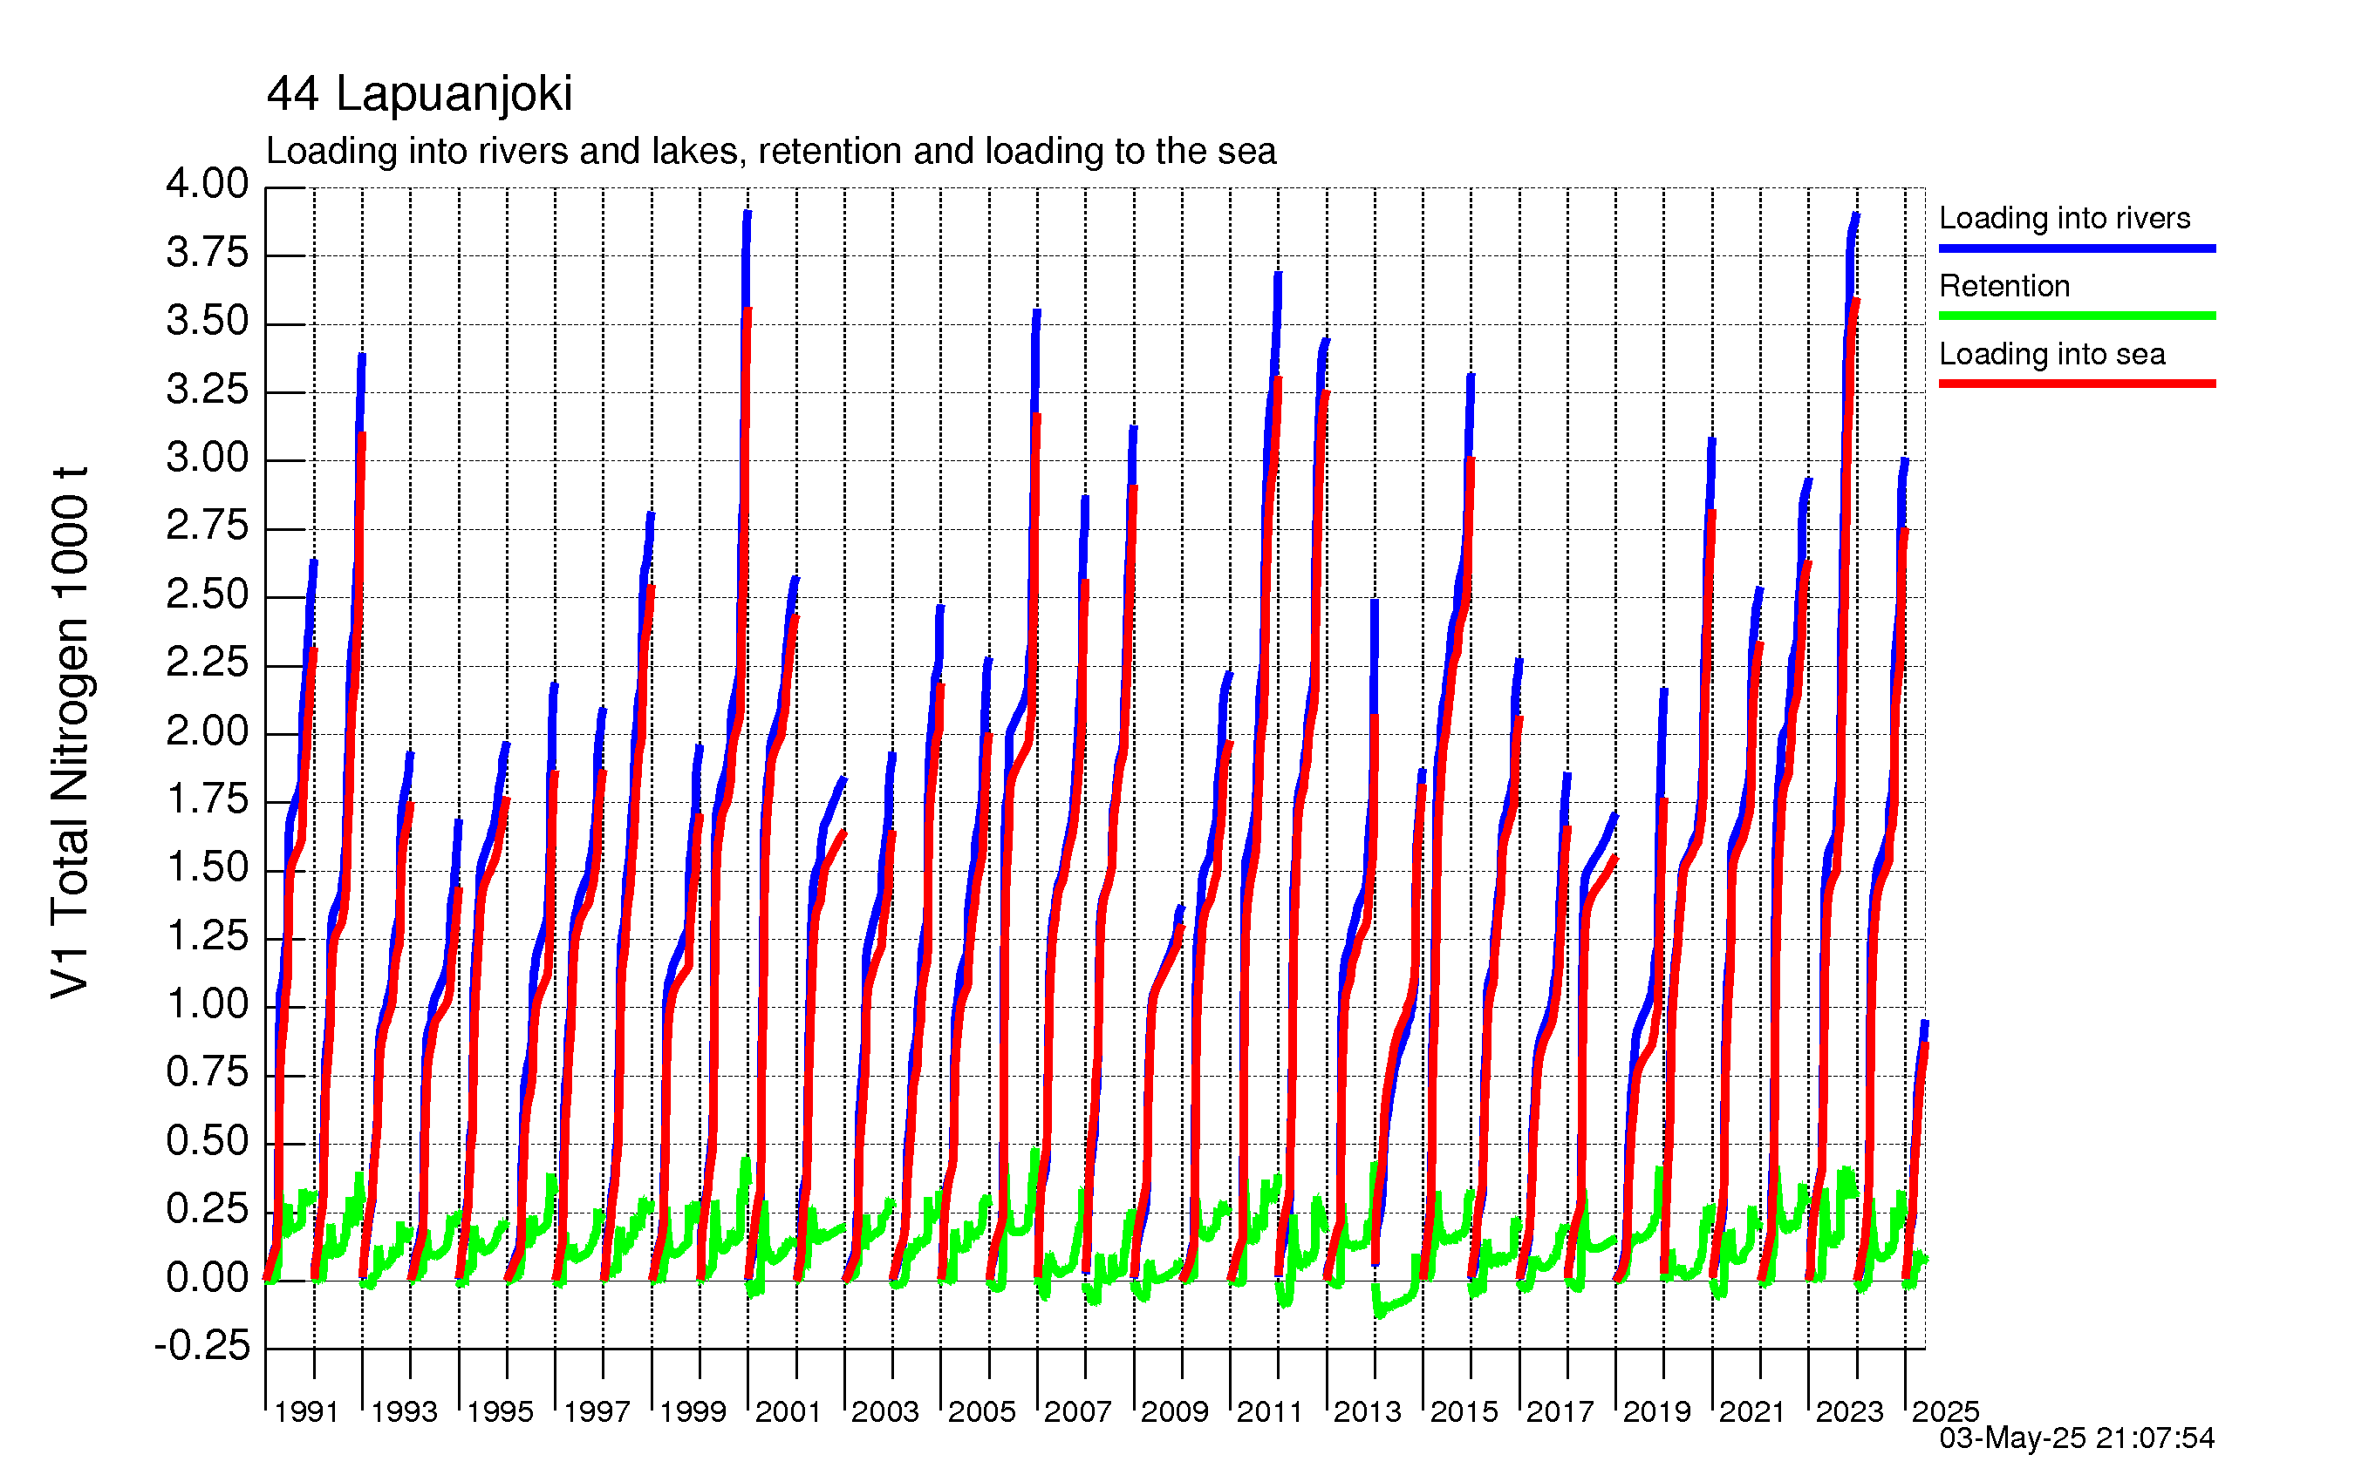Click the y-axis value 3.25
Screen dimensions: 2355x1482
pos(208,390)
